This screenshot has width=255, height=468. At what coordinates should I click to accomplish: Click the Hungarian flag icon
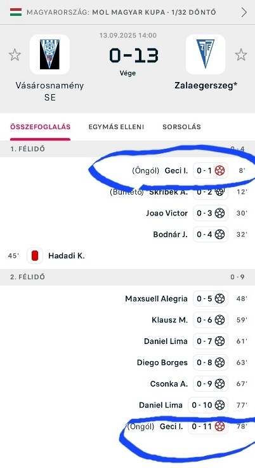point(16,12)
